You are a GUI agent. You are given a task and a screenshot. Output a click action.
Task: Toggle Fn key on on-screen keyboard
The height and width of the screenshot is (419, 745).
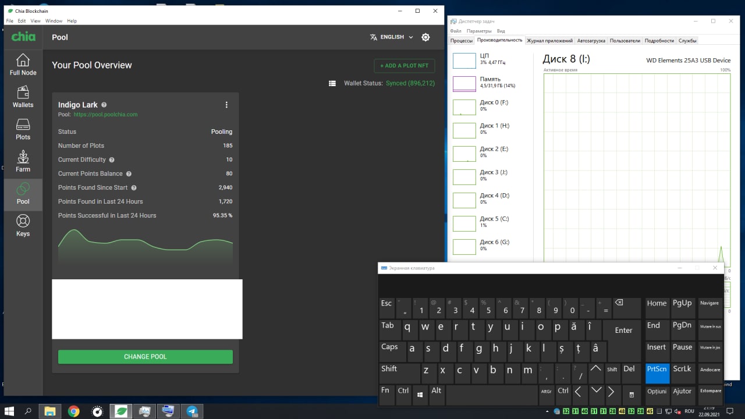(386, 395)
